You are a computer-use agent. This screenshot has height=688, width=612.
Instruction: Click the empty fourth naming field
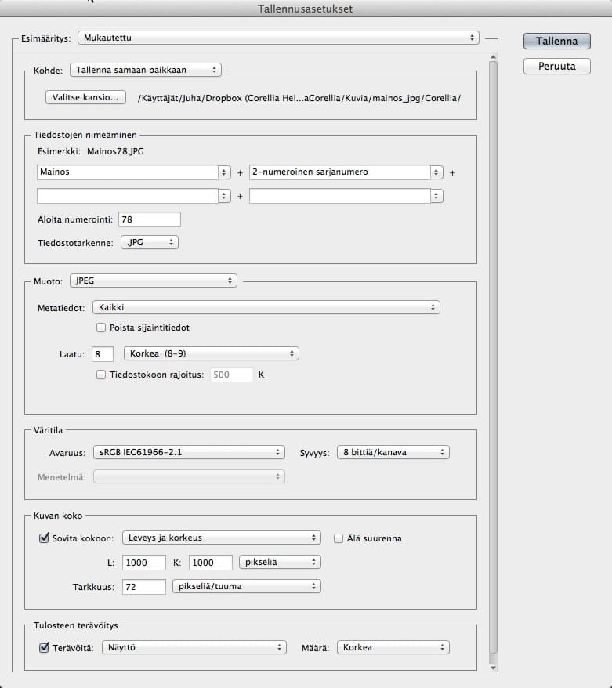pos(340,196)
